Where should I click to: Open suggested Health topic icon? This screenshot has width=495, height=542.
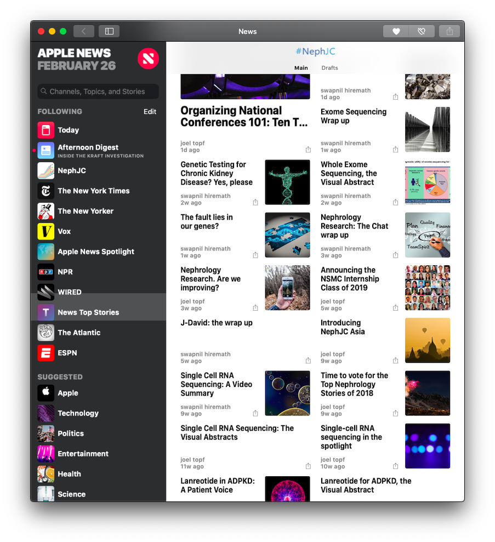pos(46,474)
